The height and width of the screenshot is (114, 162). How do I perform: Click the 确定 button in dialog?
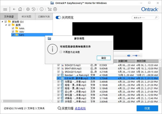click(x=104, y=58)
